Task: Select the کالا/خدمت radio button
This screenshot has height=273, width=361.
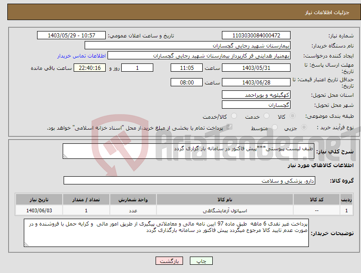Action: click(x=234, y=116)
